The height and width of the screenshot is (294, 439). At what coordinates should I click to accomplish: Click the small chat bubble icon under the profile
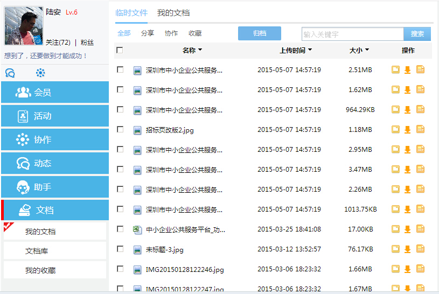pos(10,73)
